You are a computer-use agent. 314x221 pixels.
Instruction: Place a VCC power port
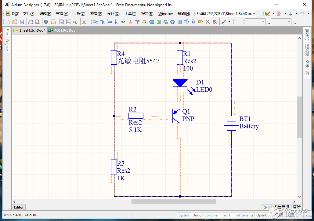[x=137, y=22]
